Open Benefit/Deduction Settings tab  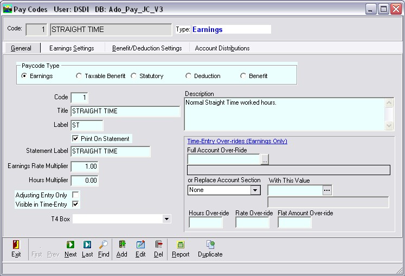(x=147, y=48)
